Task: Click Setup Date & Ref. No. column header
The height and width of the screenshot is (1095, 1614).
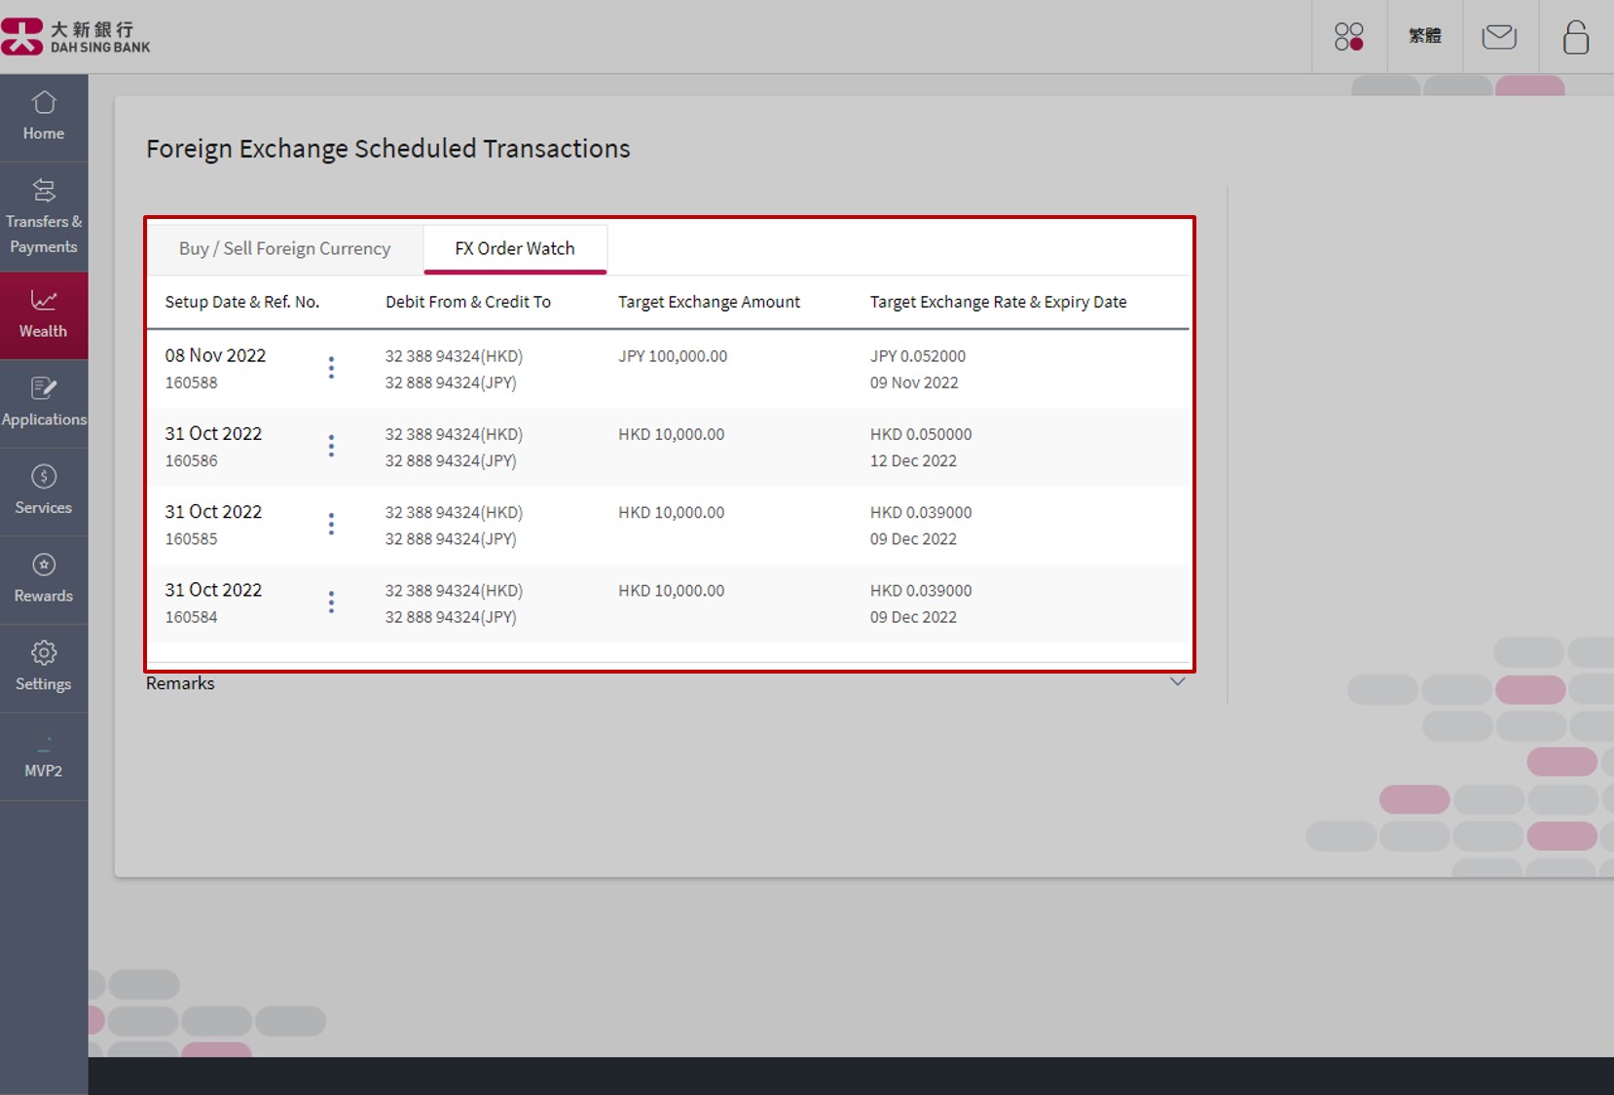Action: coord(242,302)
